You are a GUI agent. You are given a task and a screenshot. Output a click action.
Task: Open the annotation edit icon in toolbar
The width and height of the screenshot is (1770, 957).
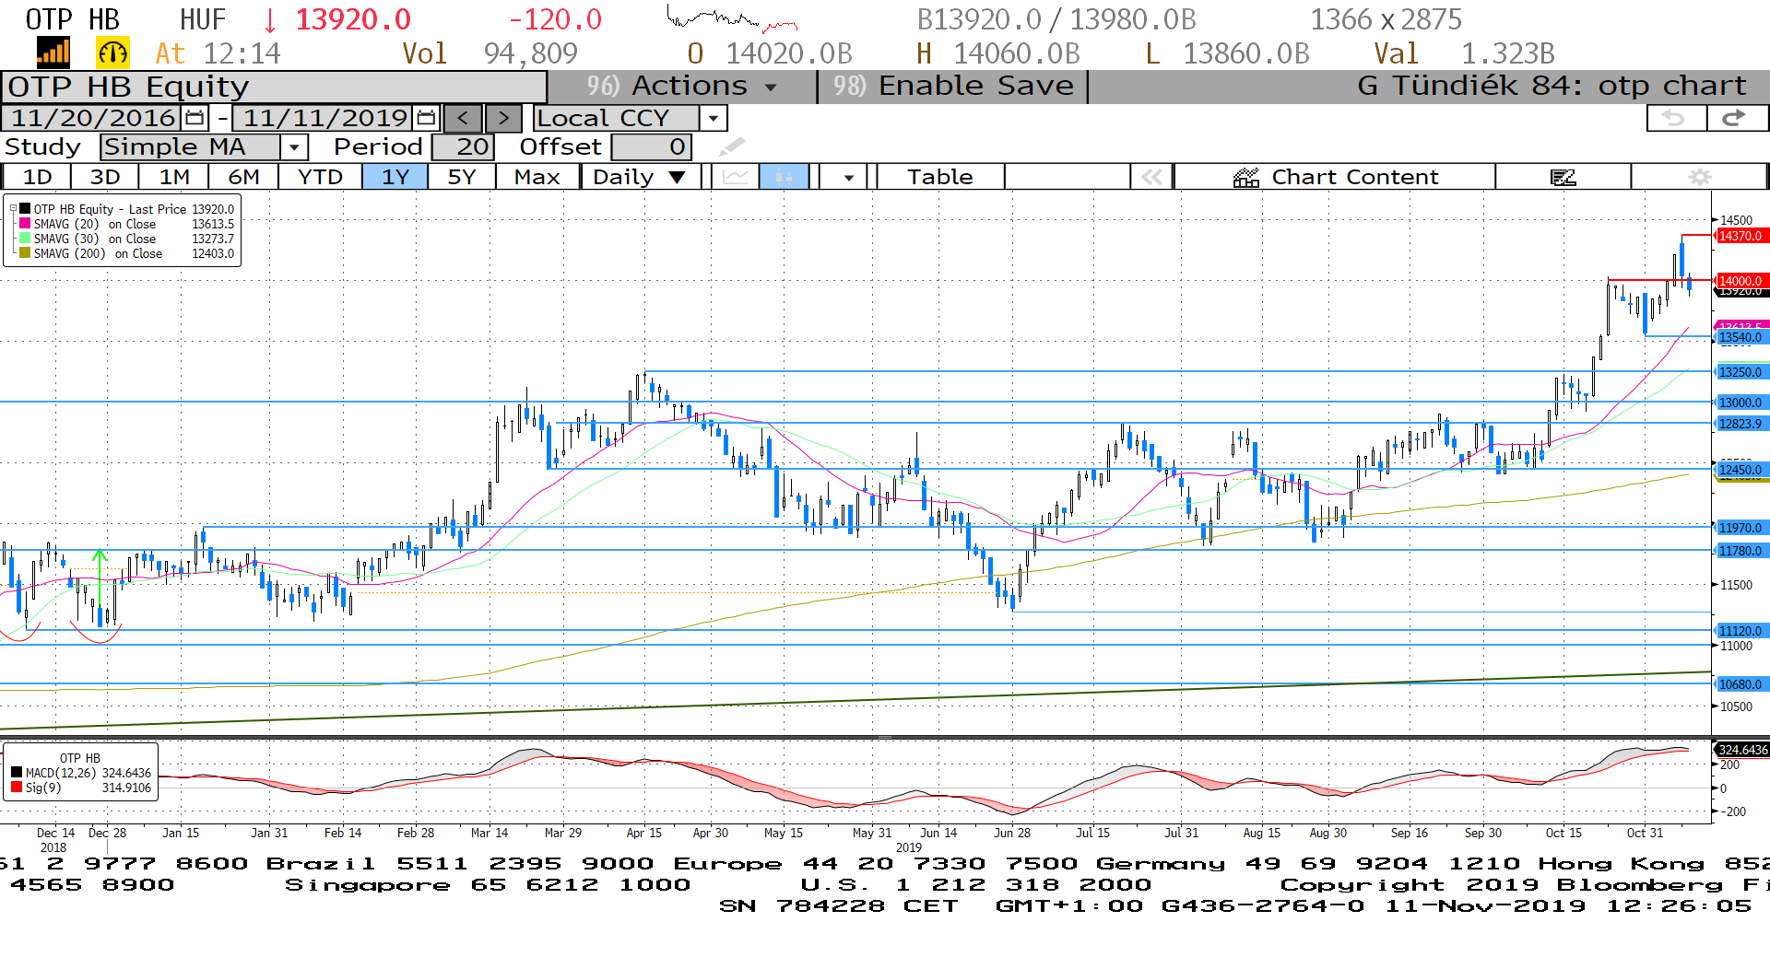(1563, 177)
